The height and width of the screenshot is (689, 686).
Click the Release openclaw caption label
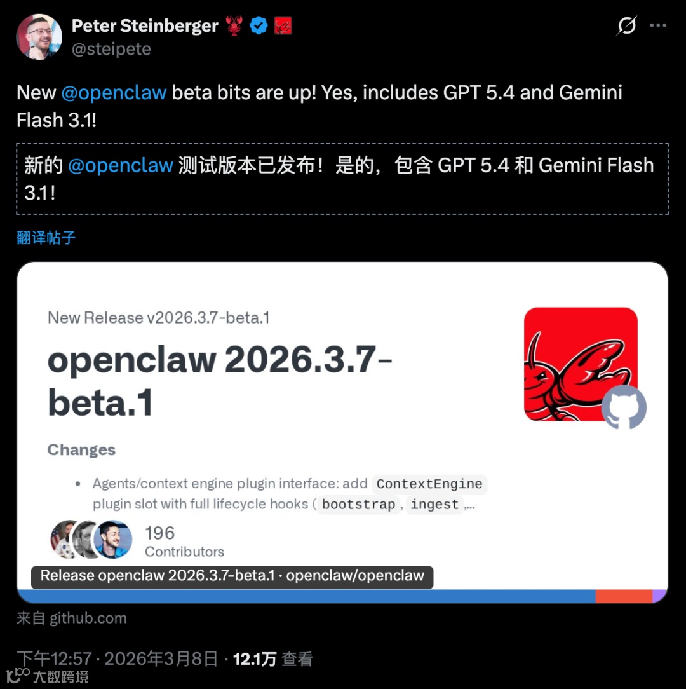[x=232, y=576]
